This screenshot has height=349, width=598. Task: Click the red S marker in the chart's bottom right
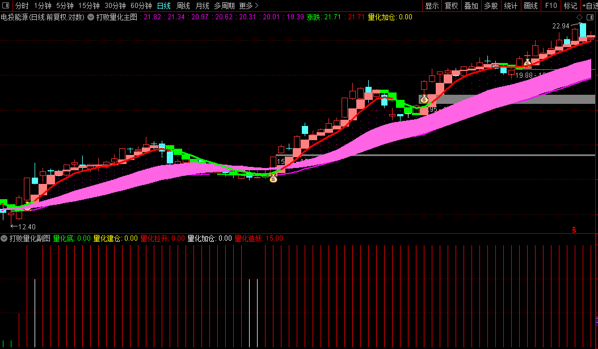pos(574,230)
